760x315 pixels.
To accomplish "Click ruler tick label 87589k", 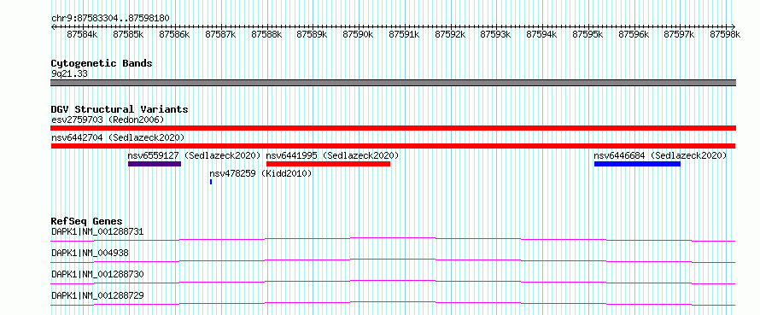I will click(312, 34).
